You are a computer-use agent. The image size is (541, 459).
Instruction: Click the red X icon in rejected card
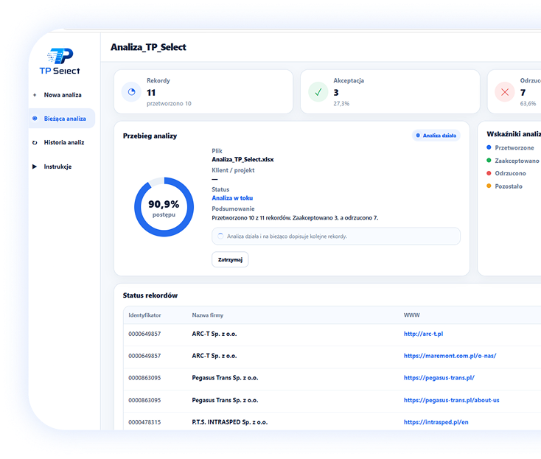505,92
